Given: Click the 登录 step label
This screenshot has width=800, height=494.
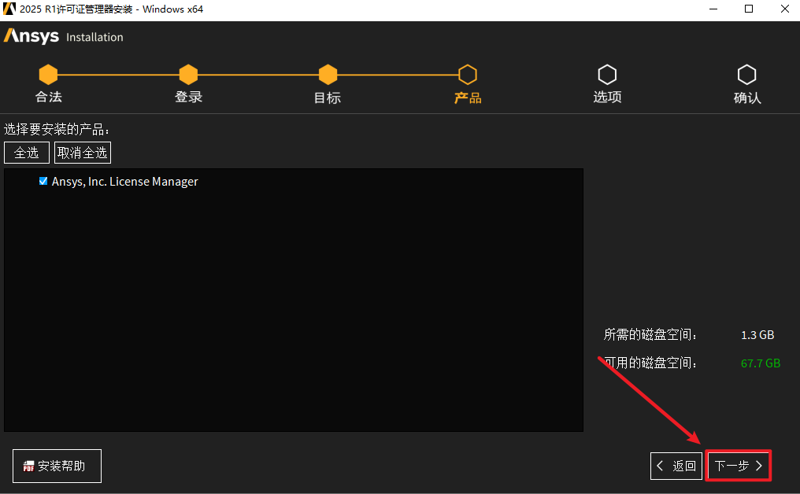Looking at the screenshot, I should (189, 97).
